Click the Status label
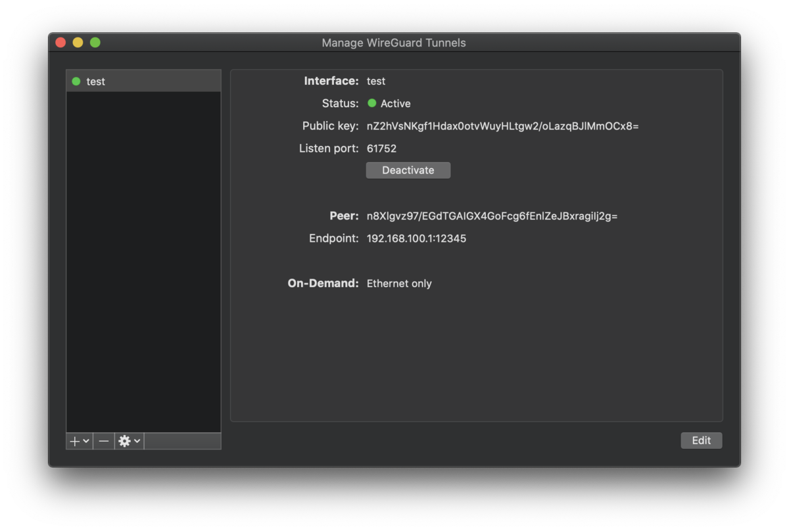 click(341, 104)
